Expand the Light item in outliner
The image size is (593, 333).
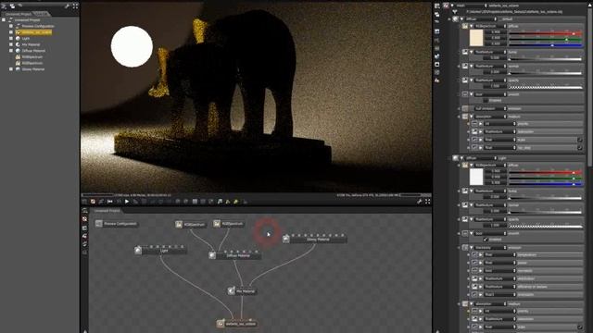coord(11,39)
